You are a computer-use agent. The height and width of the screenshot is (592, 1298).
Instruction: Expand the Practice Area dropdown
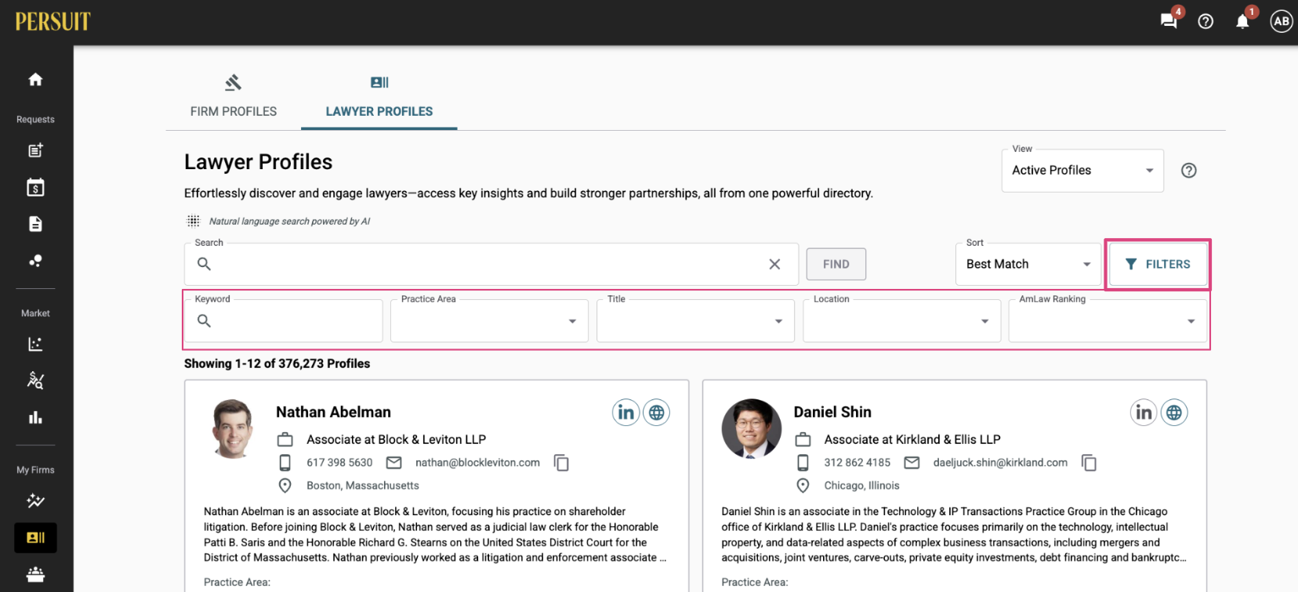click(489, 321)
